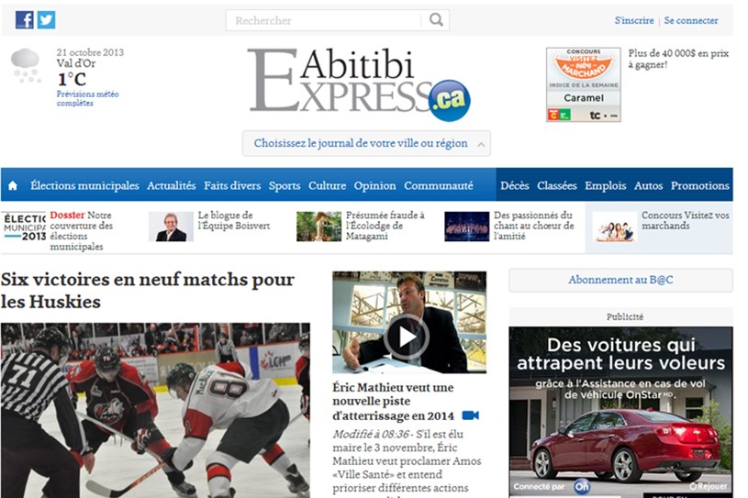Click the chevron on journal selector
Screen dimensions: 748x498
pyautogui.click(x=481, y=144)
